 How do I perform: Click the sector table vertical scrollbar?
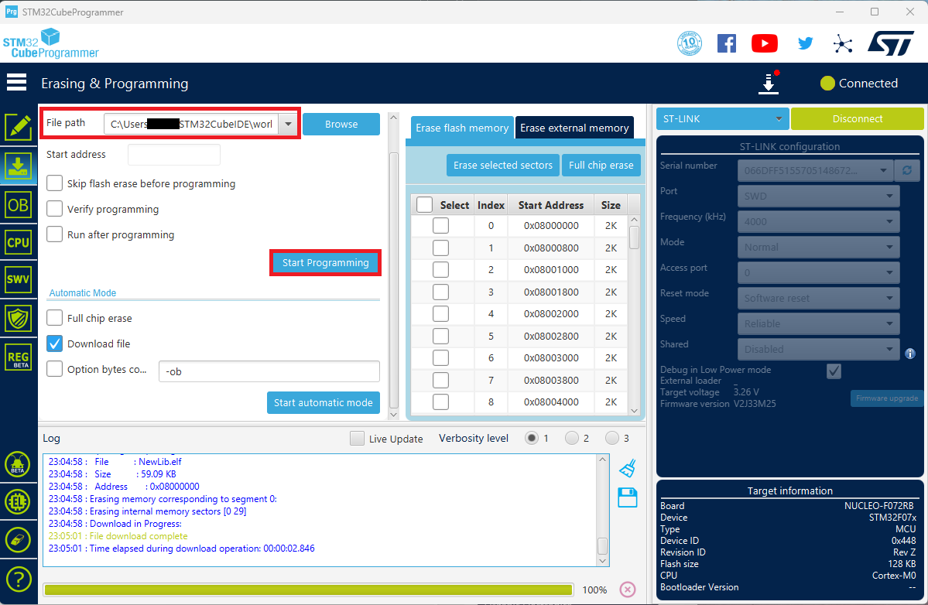[634, 314]
